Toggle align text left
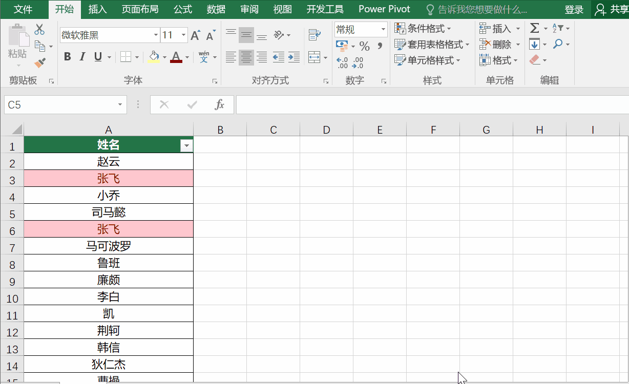629x384 pixels. [x=231, y=57]
